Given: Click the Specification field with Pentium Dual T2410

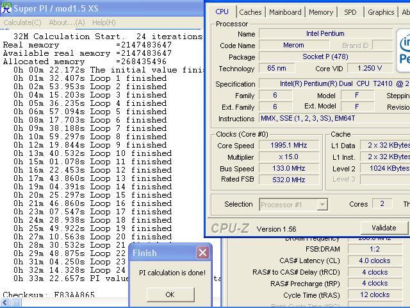Looking at the screenshot, I should (x=334, y=84).
